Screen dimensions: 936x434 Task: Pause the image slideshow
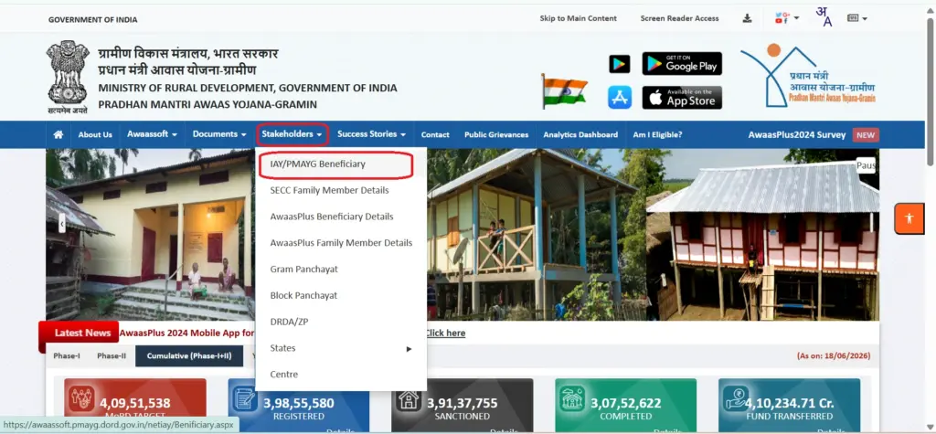coord(866,165)
